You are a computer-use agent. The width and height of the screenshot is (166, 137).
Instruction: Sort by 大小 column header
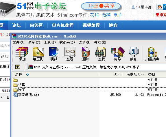click(x=117, y=75)
